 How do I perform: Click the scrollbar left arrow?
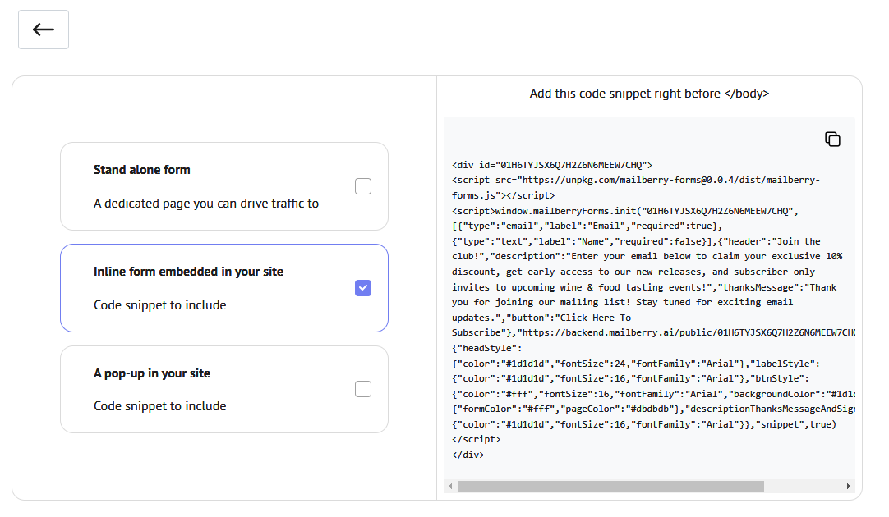pyautogui.click(x=450, y=486)
